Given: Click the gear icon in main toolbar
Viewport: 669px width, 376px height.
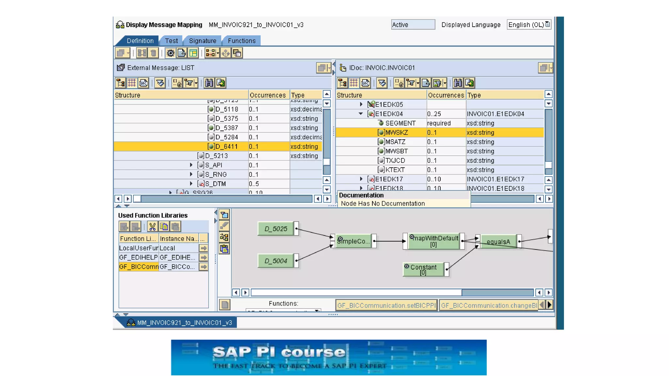Looking at the screenshot, I should click(170, 53).
